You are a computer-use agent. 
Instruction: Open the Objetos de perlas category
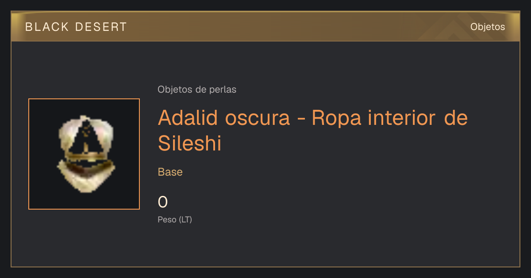(197, 90)
